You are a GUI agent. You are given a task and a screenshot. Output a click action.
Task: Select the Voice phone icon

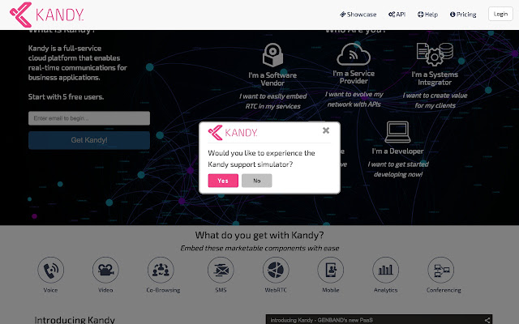50,270
